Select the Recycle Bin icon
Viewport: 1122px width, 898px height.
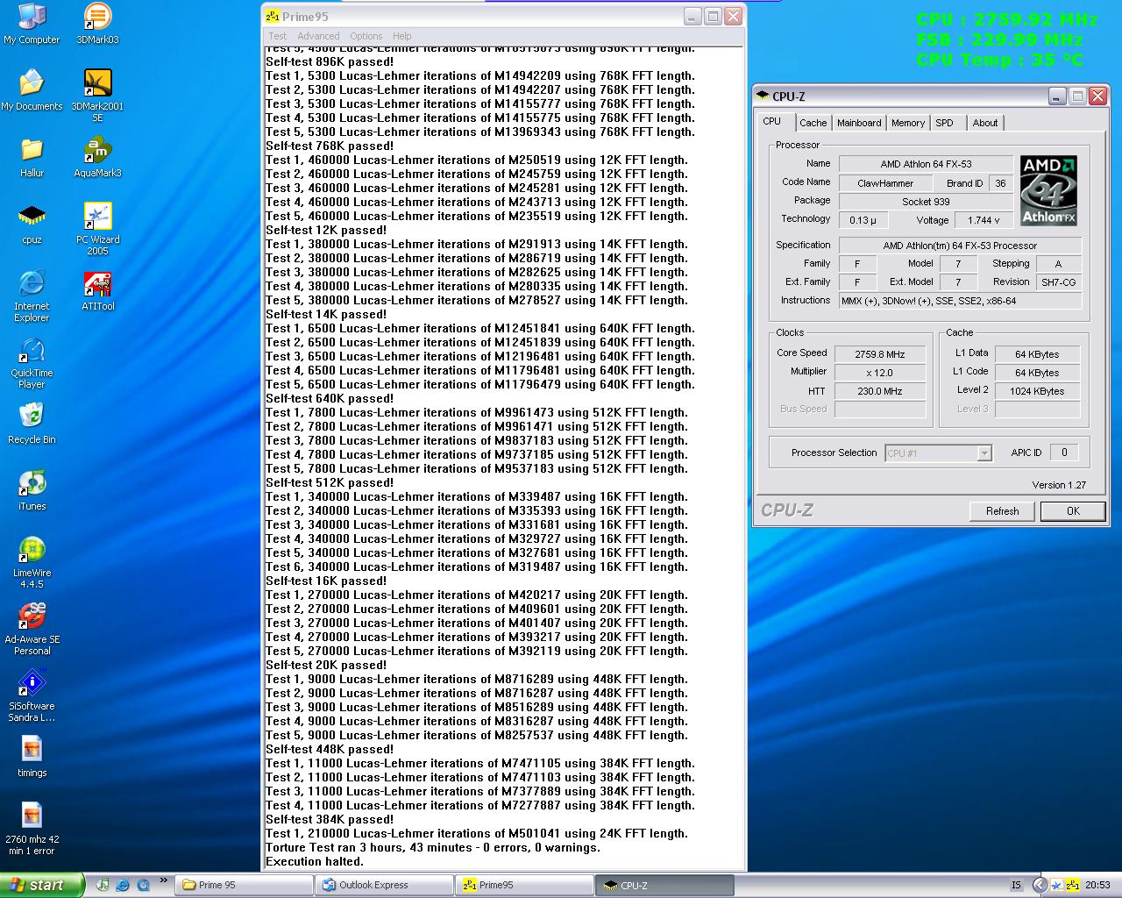point(32,417)
